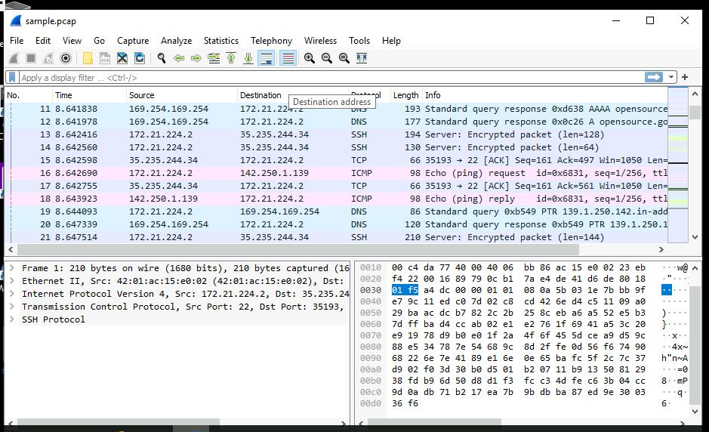Click highlighted hex bytes 01 f5

point(405,290)
